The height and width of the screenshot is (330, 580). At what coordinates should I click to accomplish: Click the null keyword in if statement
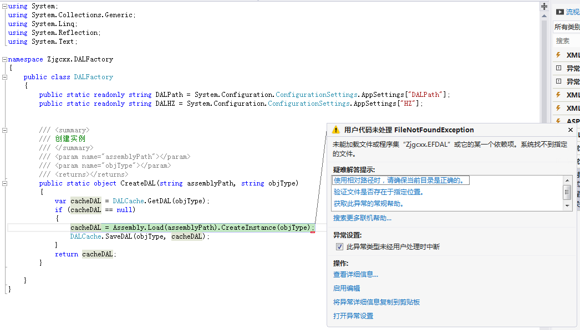[124, 210]
